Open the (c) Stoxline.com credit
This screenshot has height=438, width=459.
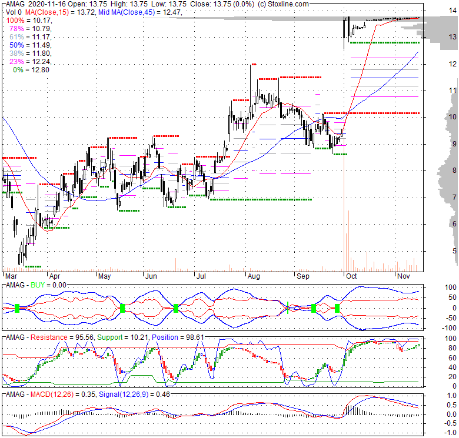(x=283, y=4)
